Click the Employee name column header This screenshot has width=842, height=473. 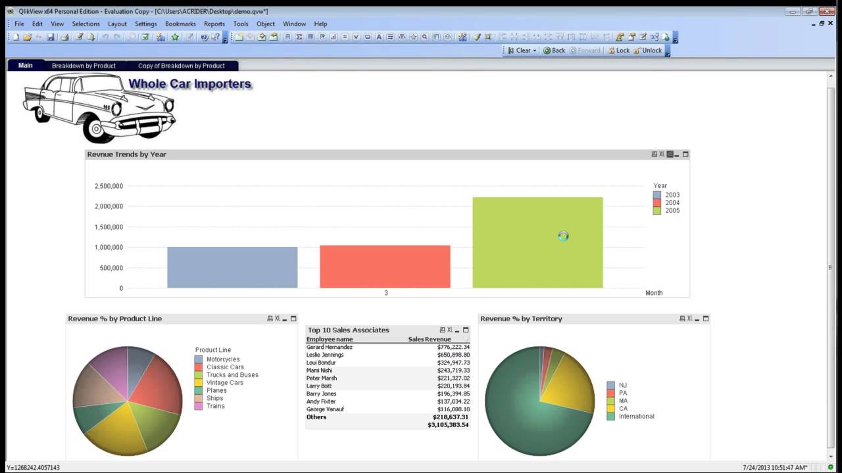coord(330,340)
